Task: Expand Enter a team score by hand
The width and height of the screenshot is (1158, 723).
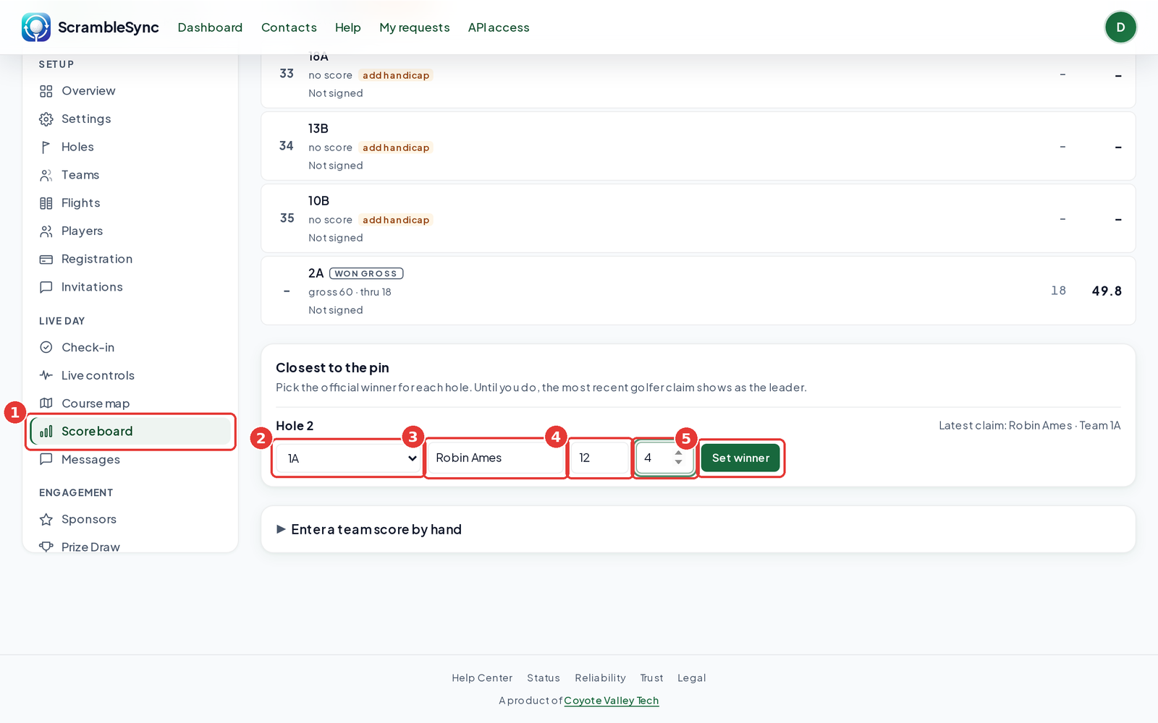Action: tap(369, 529)
